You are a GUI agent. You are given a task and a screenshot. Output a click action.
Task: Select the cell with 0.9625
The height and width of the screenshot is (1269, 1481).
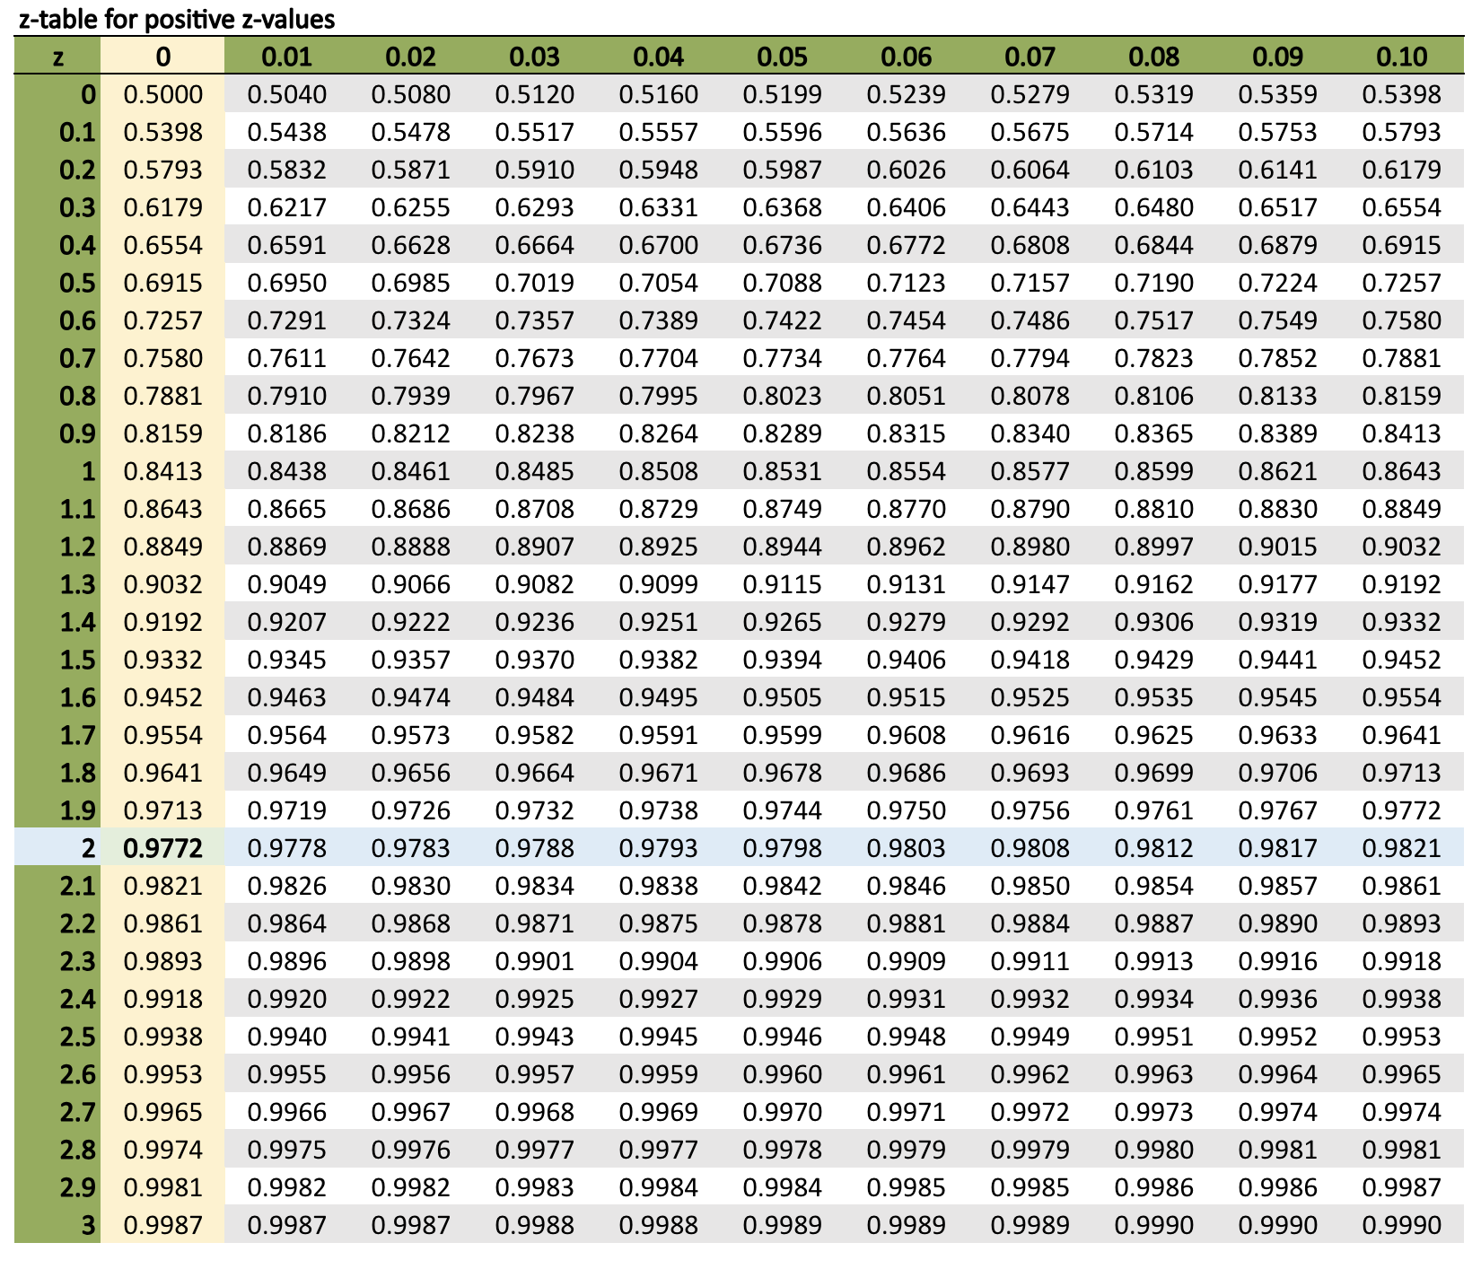point(1153,735)
